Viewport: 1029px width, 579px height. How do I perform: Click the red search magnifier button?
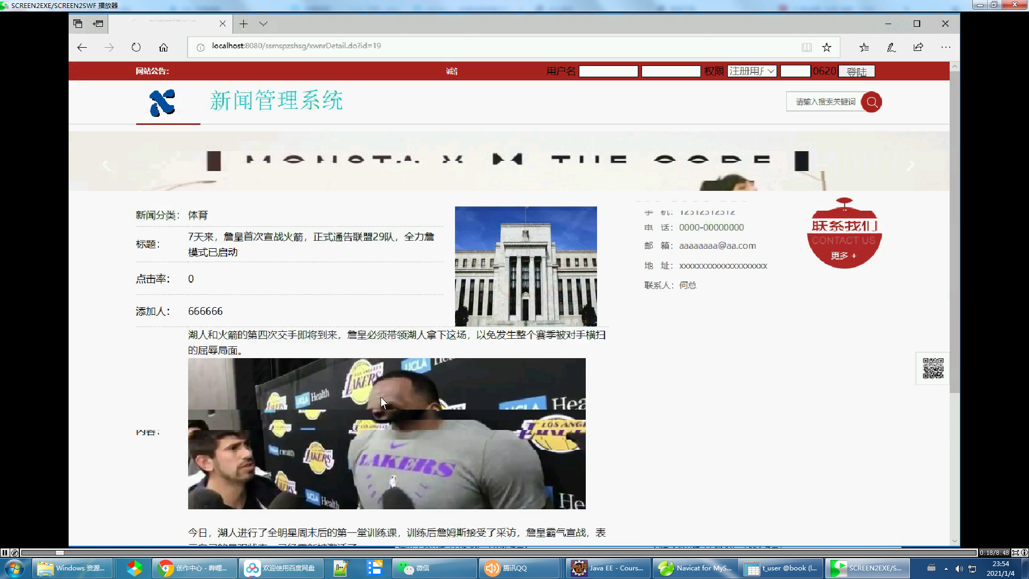(871, 102)
